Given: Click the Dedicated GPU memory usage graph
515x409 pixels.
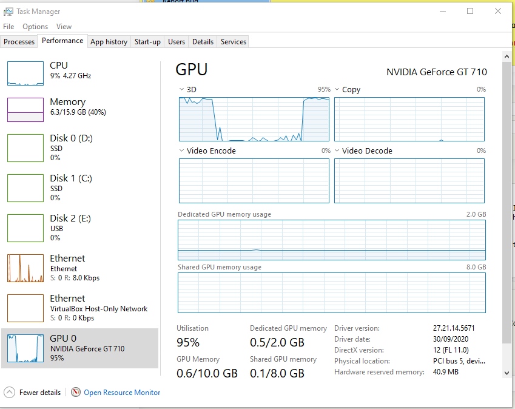Looking at the screenshot, I should point(332,240).
